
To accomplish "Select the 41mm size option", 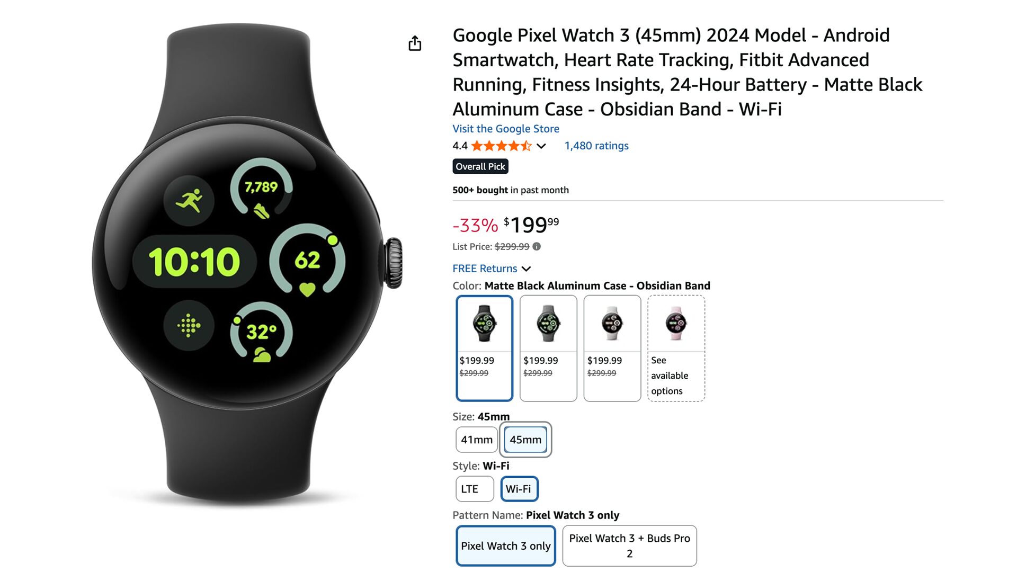I will click(x=477, y=440).
